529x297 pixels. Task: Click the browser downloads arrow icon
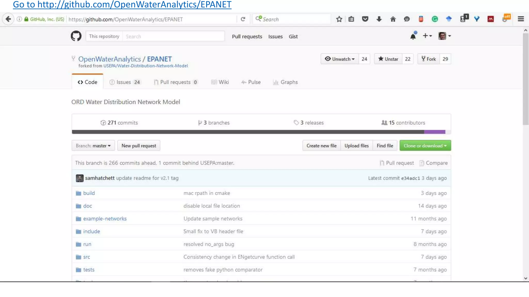pyautogui.click(x=379, y=19)
